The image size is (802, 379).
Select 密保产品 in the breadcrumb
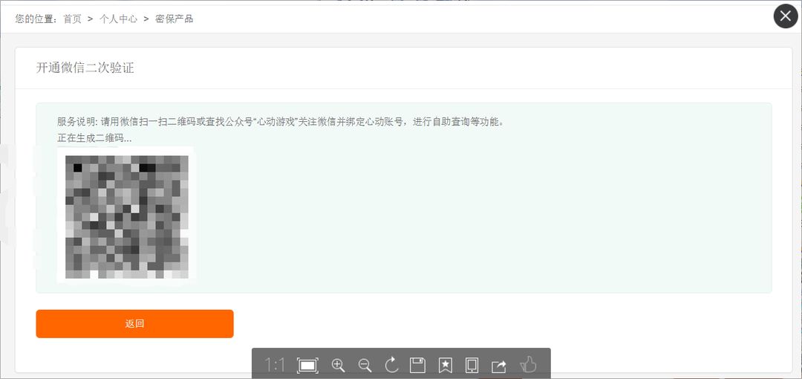tap(175, 19)
